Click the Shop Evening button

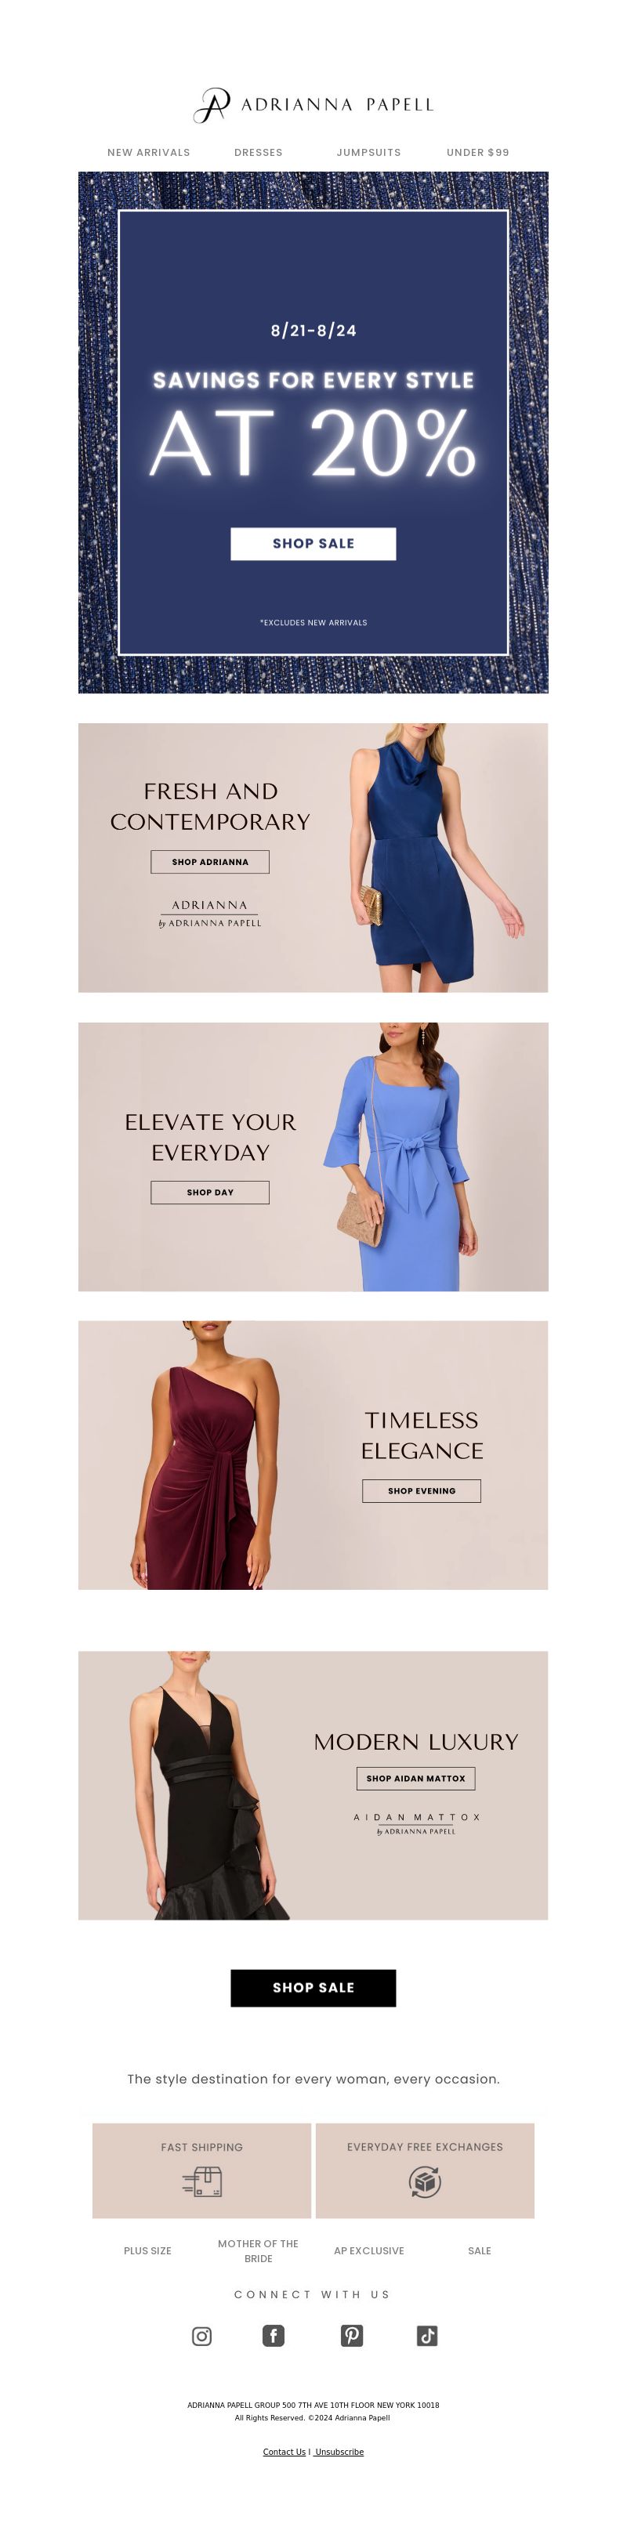pos(422,1490)
